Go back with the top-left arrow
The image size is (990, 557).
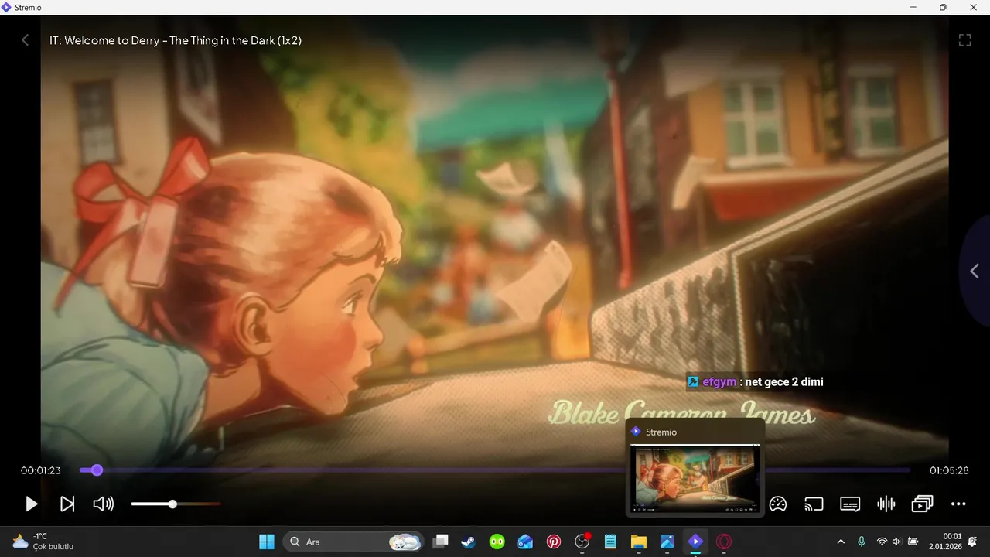(x=25, y=40)
